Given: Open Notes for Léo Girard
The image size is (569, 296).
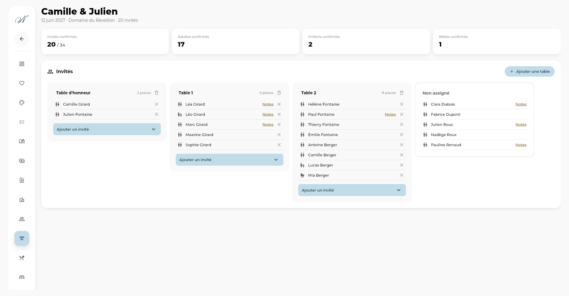Looking at the screenshot, I should tap(268, 114).
